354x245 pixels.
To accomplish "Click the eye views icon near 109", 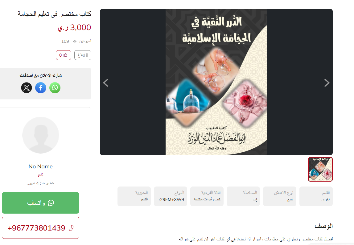I will (75, 42).
